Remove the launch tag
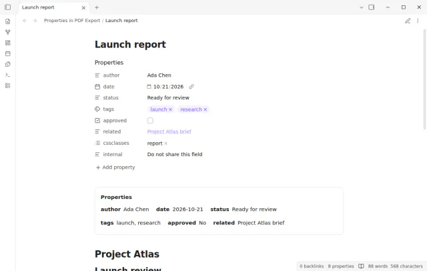This screenshot has height=271, width=427. 171,109
